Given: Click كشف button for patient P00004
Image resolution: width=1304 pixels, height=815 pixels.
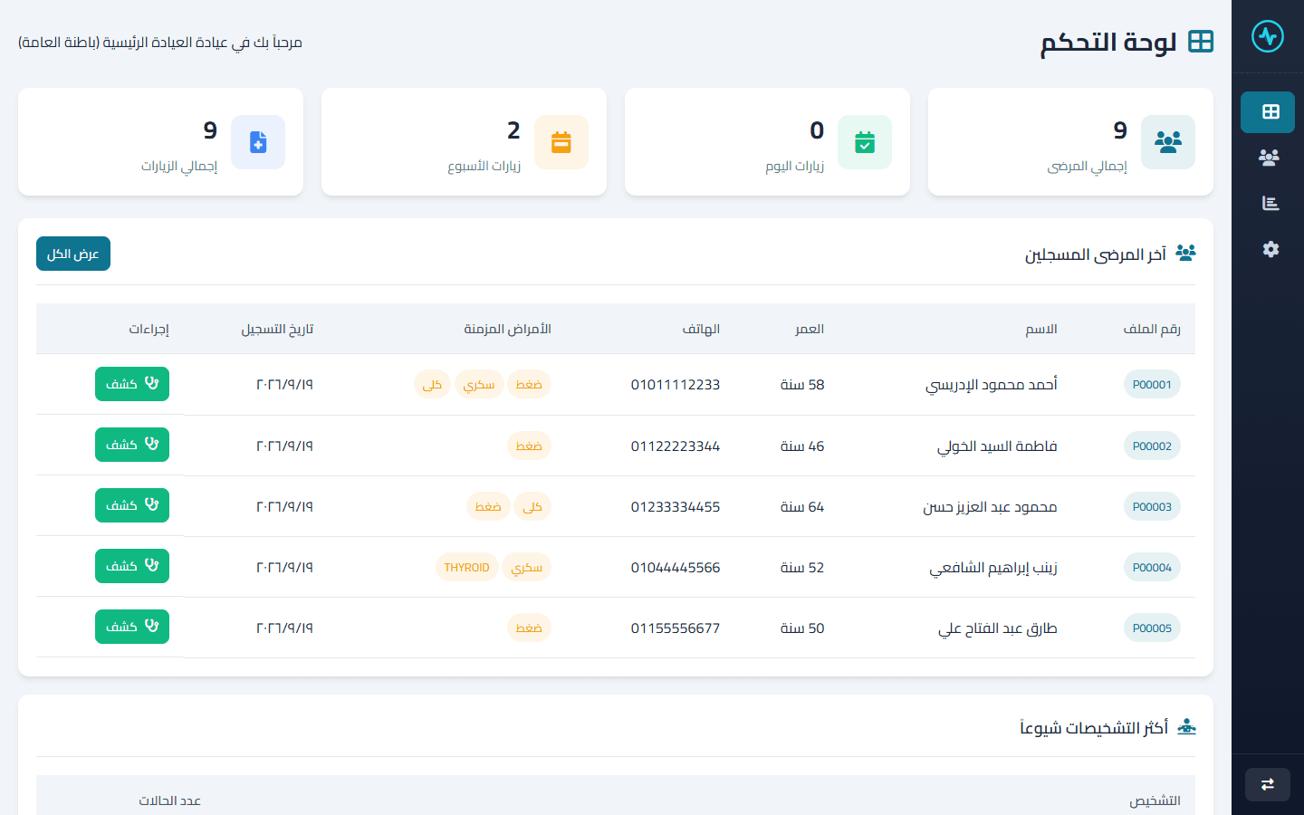Looking at the screenshot, I should [132, 566].
